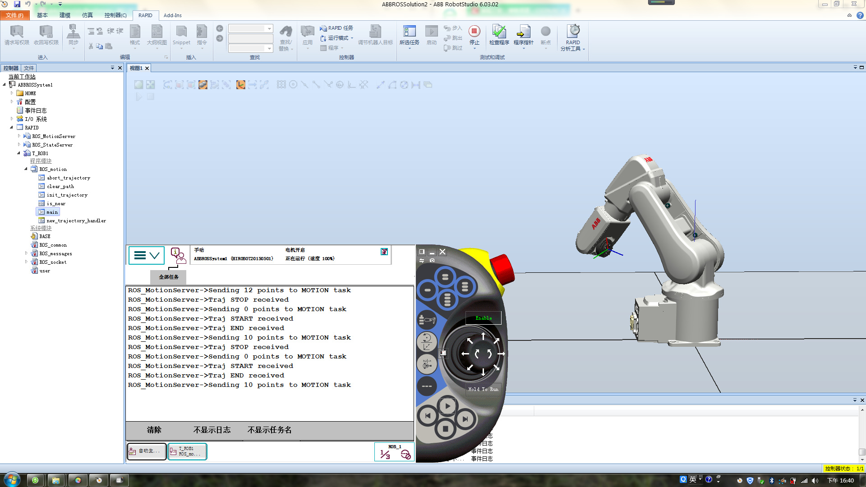Click the pendant reorient/linear motion mode key

(427, 342)
